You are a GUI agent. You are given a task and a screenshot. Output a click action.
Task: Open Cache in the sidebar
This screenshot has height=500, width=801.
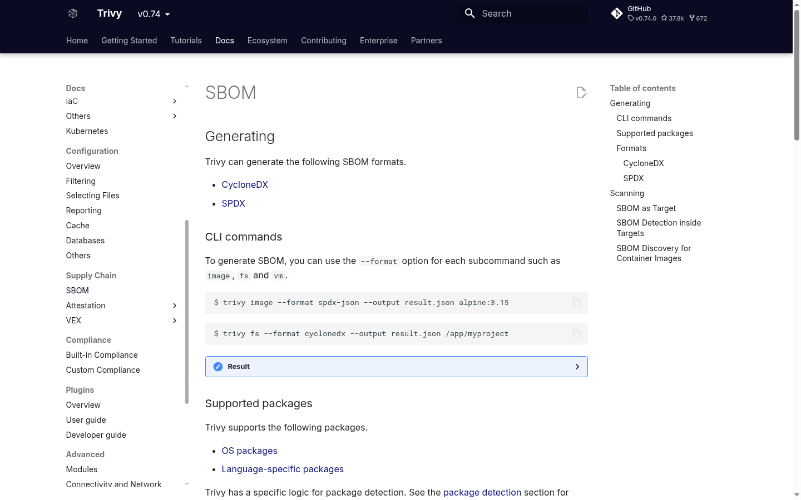pyautogui.click(x=78, y=226)
